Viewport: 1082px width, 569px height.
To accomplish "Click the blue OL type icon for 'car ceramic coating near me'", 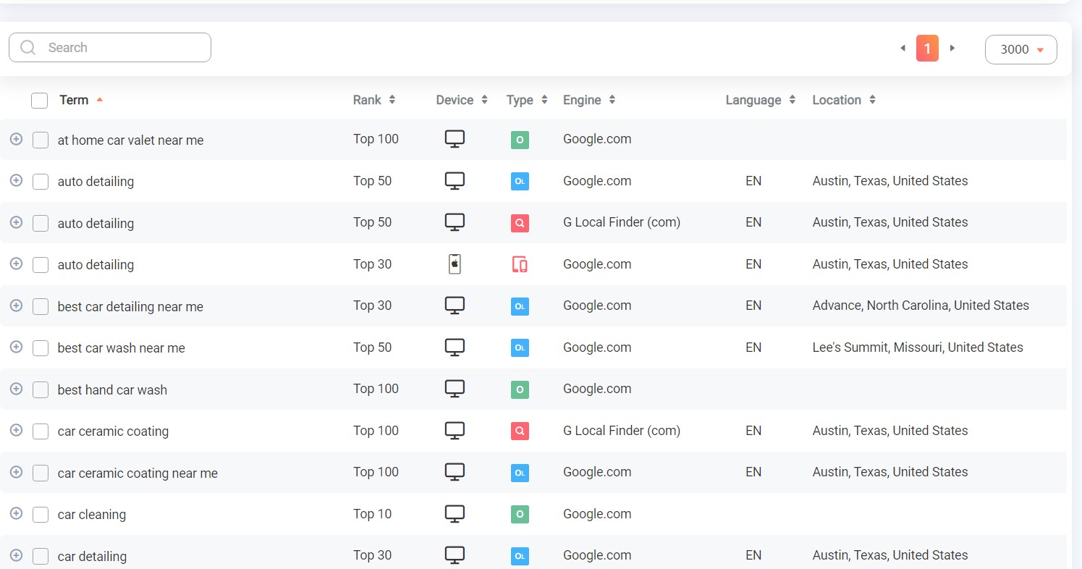I will pos(520,473).
